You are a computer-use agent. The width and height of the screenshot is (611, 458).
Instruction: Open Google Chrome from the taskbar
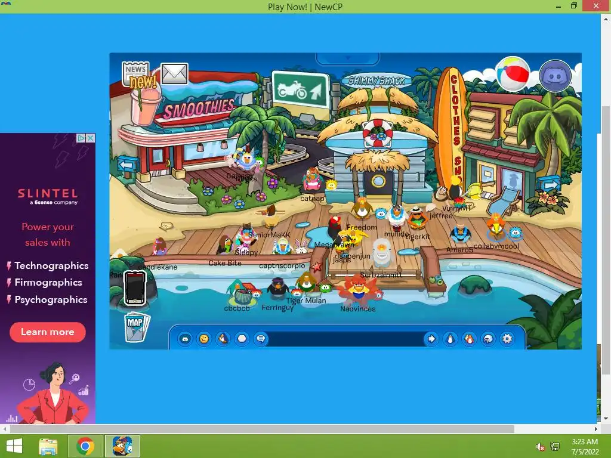click(x=85, y=446)
